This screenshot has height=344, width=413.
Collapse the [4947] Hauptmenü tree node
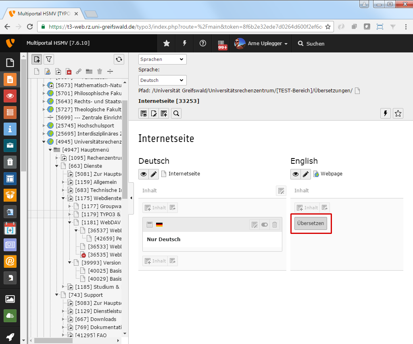pos(50,150)
